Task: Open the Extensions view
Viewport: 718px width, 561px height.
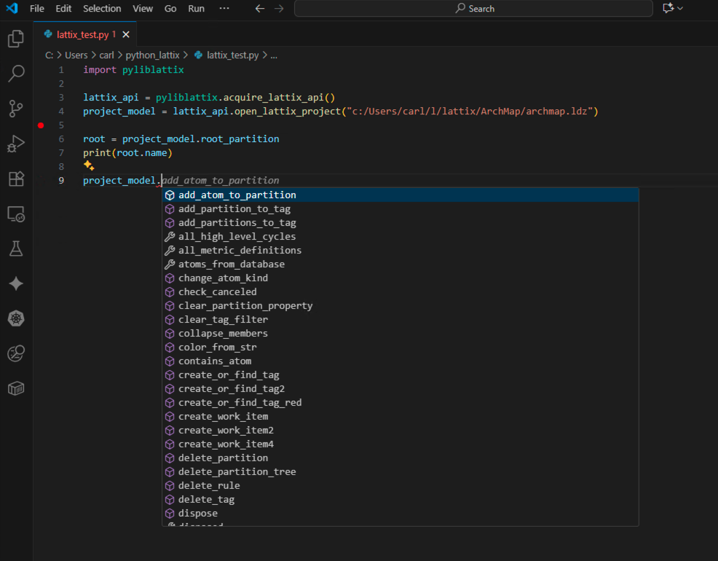Action: click(x=16, y=178)
